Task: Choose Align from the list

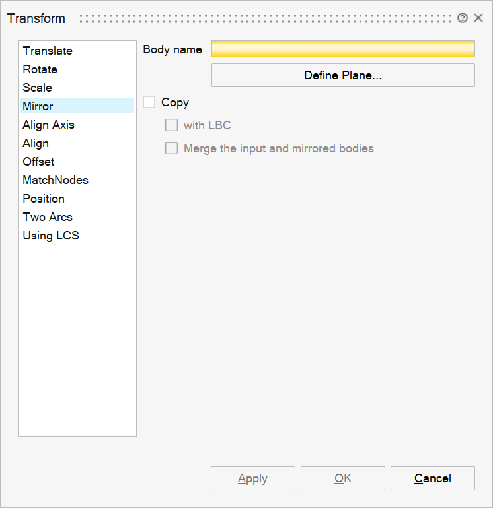Action: click(x=36, y=143)
